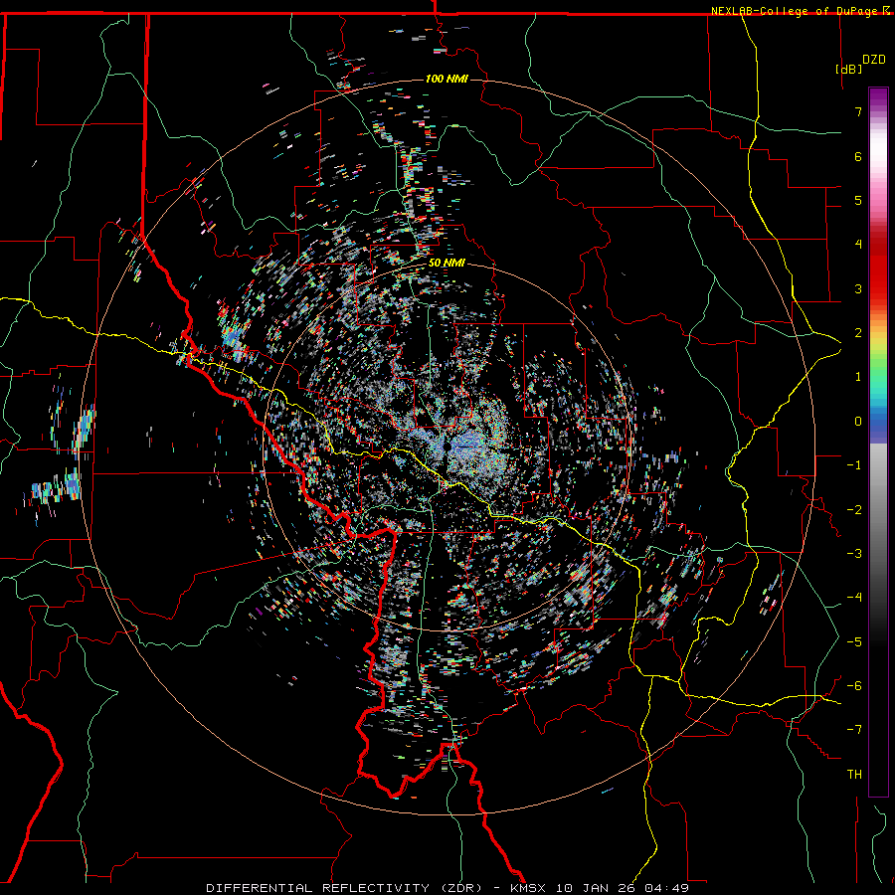Click the [dB] unit label
895x895 pixels.
(x=849, y=69)
